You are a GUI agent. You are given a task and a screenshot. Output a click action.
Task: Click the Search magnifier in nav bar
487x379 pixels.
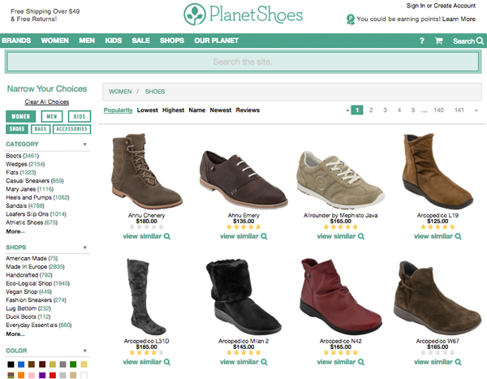[x=480, y=41]
